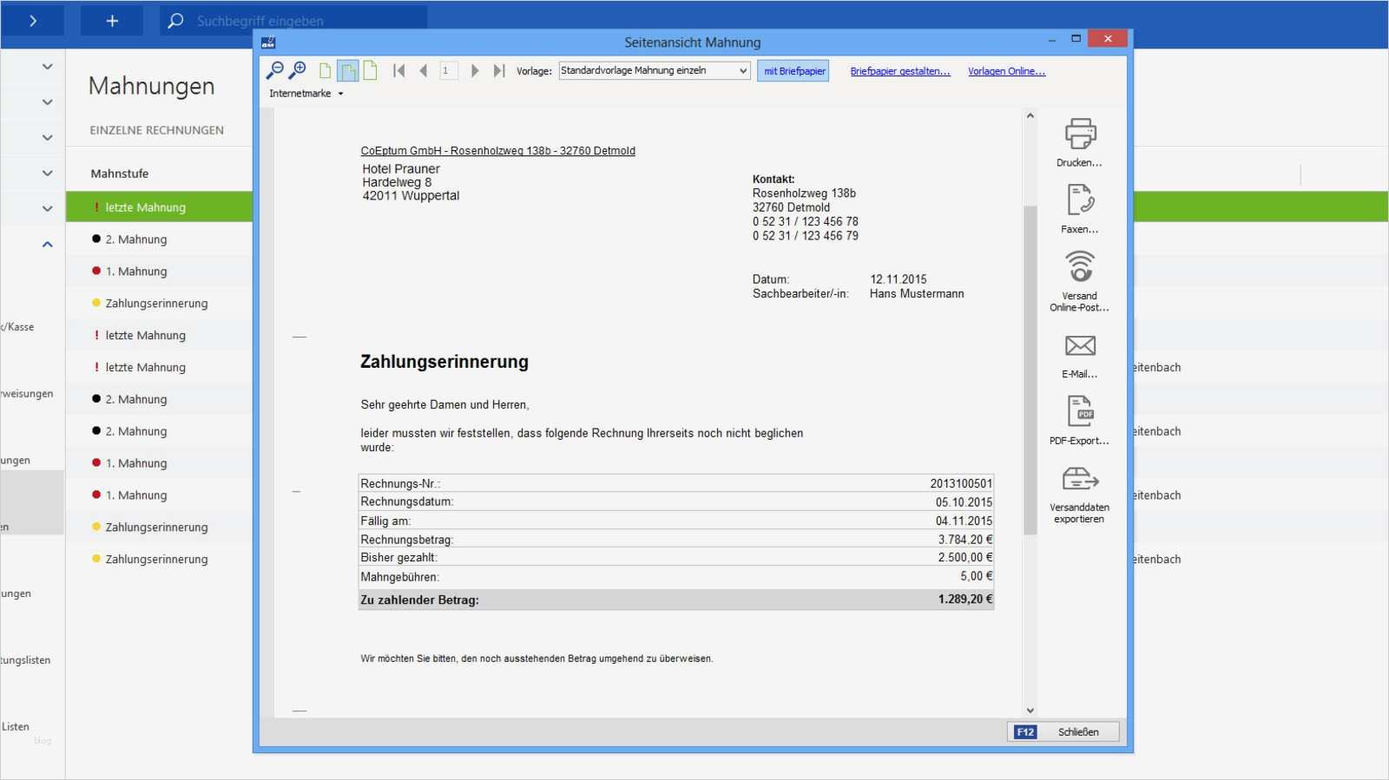The height and width of the screenshot is (780, 1389).
Task: Click 'Listen' in the left sidebar
Action: [x=16, y=727]
